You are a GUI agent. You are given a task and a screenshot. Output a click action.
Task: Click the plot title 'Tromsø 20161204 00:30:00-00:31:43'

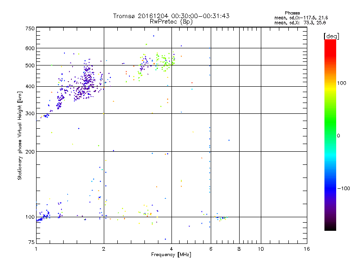[171, 16]
